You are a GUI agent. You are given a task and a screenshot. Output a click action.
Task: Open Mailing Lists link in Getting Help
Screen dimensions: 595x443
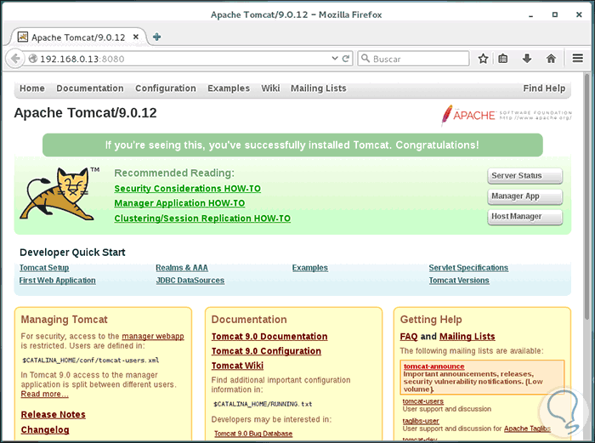point(467,337)
